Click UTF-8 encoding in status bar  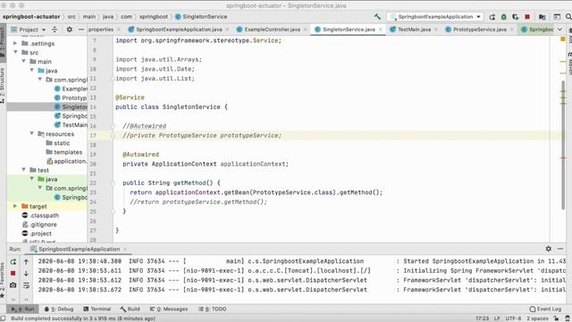click(513, 318)
